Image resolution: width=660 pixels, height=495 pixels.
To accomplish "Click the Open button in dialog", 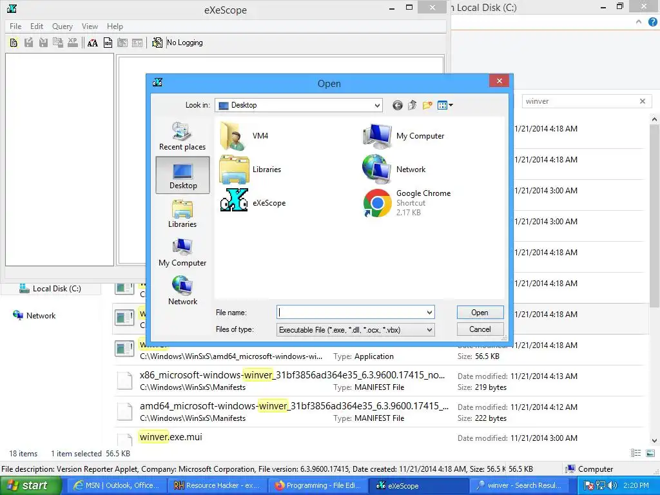I will [480, 313].
